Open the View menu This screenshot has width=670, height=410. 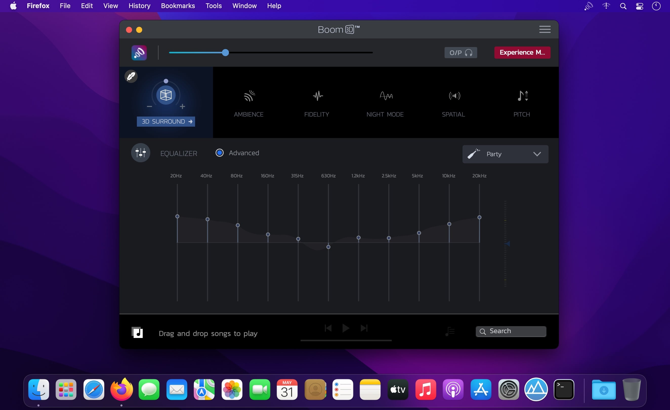[110, 6]
